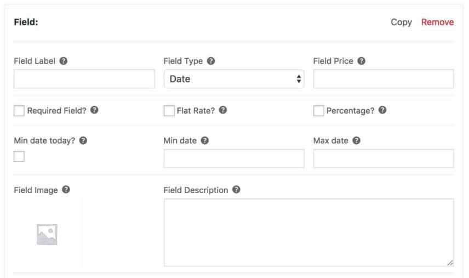Enable the Flat Rate checkbox
This screenshot has width=469, height=278.
[169, 111]
